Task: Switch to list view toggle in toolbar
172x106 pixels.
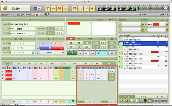Action: (x=39, y=8)
